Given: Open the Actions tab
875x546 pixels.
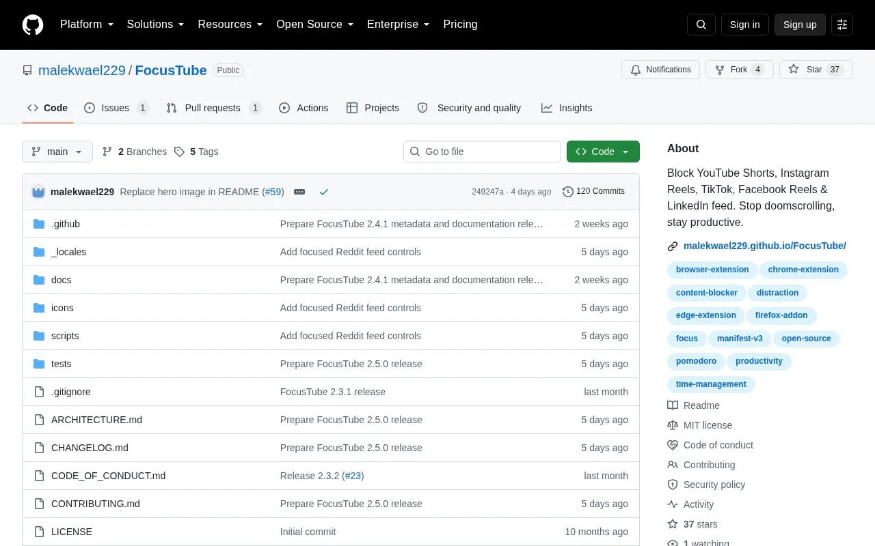Looking at the screenshot, I should pos(304,108).
